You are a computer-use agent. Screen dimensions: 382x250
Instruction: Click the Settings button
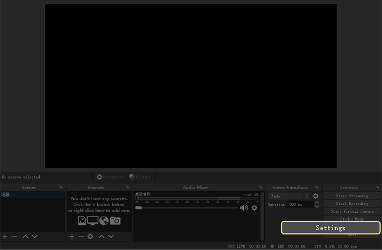coord(330,228)
